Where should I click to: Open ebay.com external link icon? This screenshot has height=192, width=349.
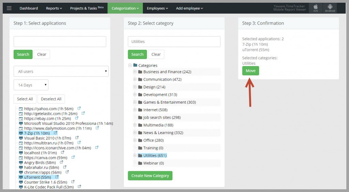pos(77,118)
